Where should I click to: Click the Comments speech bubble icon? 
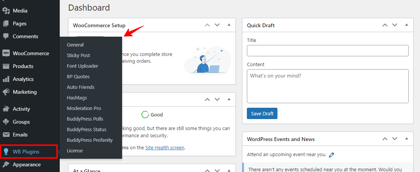coord(6,36)
